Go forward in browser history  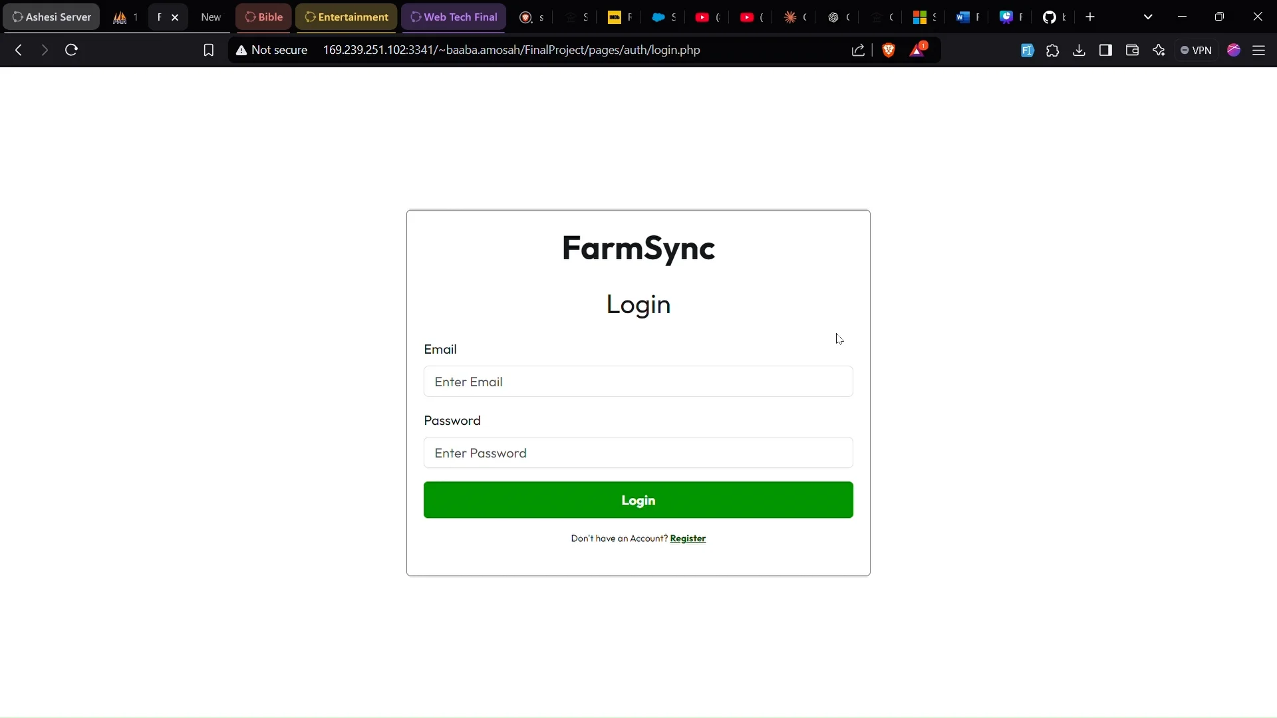coord(45,50)
